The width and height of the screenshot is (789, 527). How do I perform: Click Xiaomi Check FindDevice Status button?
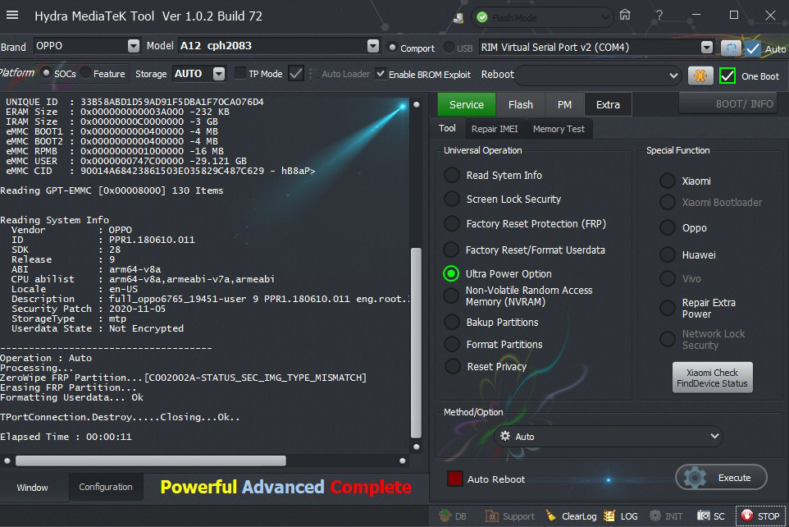click(x=713, y=378)
